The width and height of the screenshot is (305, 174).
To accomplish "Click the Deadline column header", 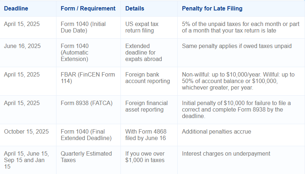I will click(x=16, y=8).
